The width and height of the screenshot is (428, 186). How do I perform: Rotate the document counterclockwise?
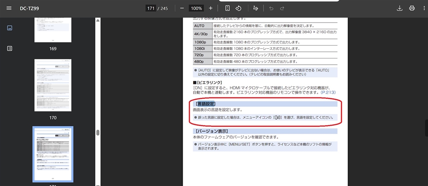(x=239, y=8)
